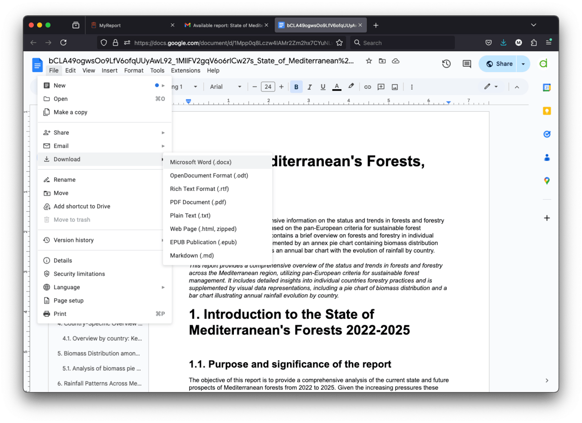Open the editing mode pencil dropdown
582x423 pixels.
[x=491, y=86]
